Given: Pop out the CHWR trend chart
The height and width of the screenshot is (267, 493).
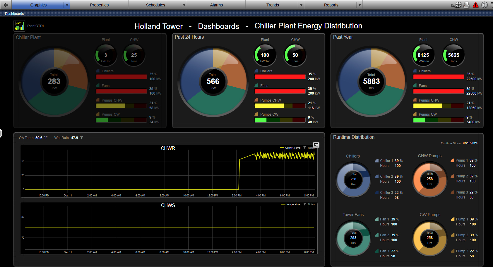Looking at the screenshot, I should [x=316, y=145].
